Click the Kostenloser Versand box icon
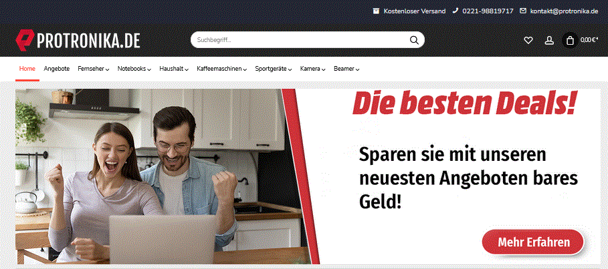 pyautogui.click(x=376, y=11)
